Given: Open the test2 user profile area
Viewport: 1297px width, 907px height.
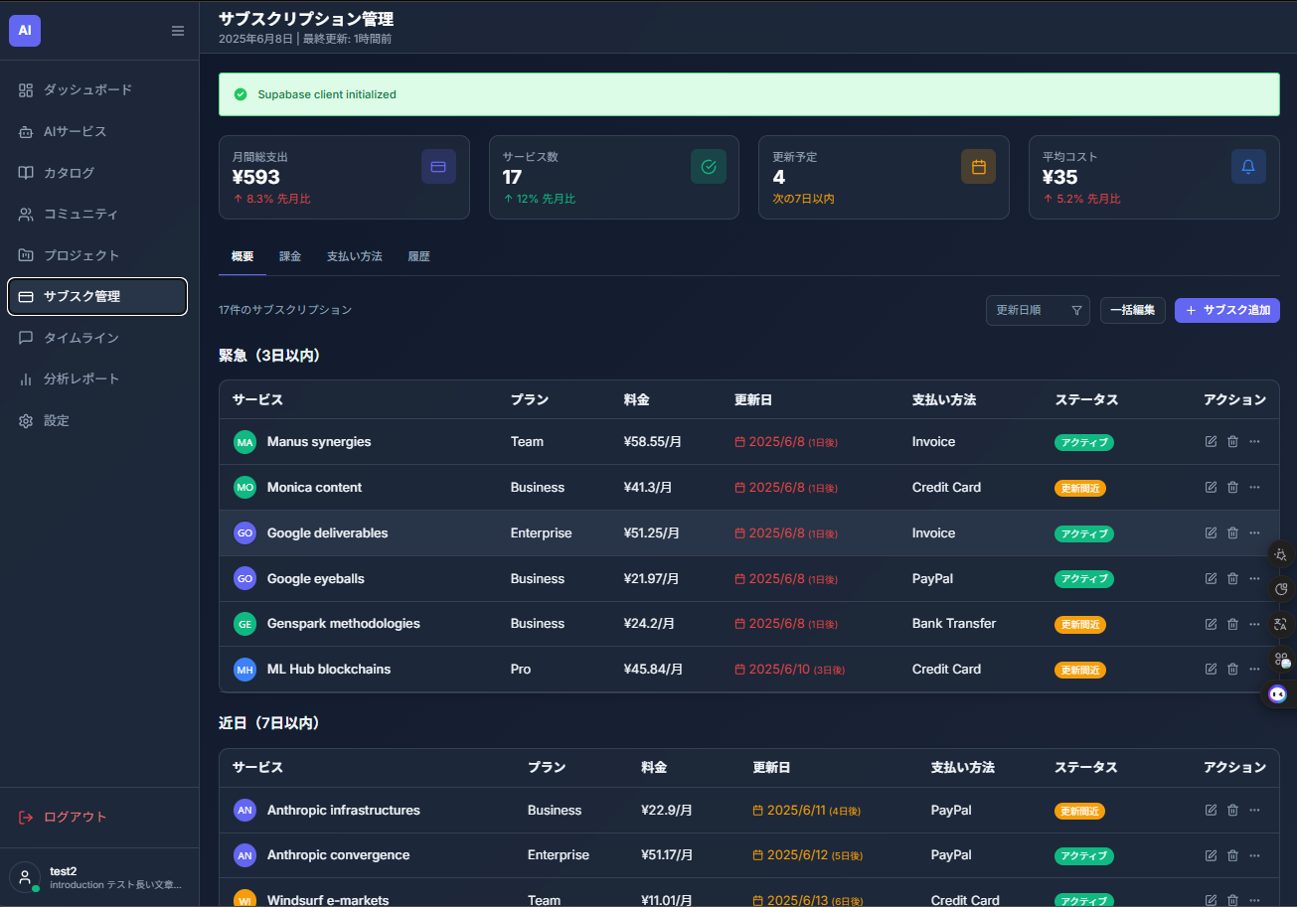Looking at the screenshot, I should [x=99, y=877].
